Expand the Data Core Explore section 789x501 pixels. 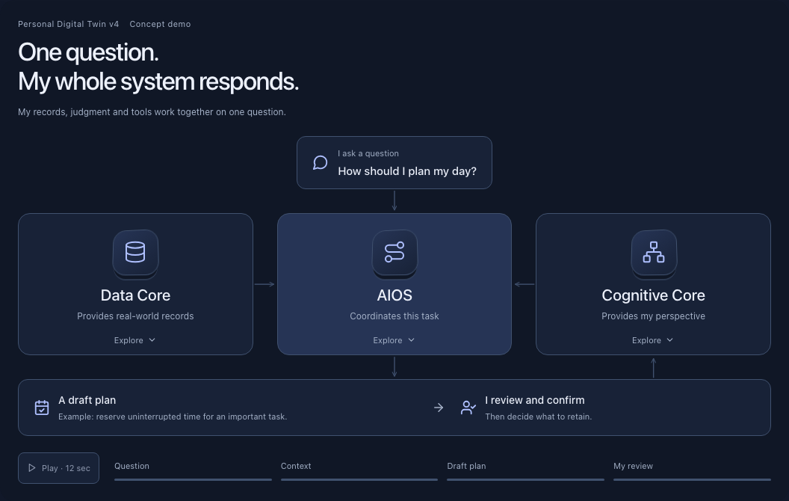[x=134, y=340]
